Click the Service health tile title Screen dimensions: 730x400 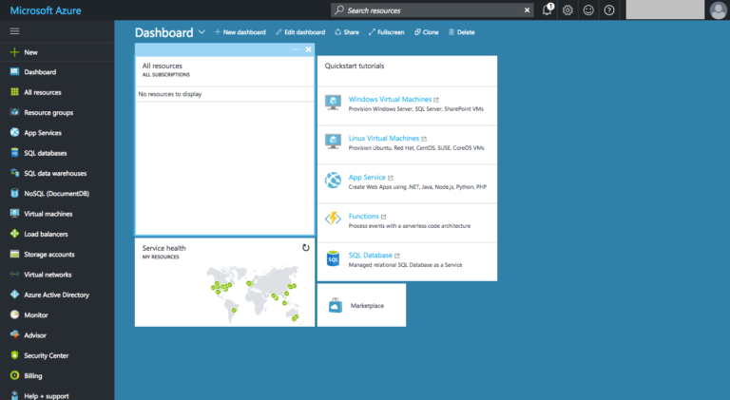[163, 248]
